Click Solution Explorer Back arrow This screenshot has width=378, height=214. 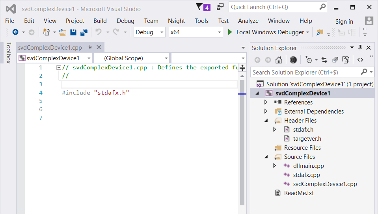257,60
